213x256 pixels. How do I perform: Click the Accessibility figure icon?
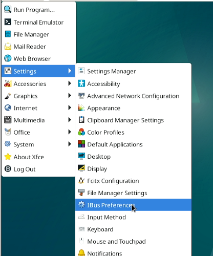pos(81,83)
